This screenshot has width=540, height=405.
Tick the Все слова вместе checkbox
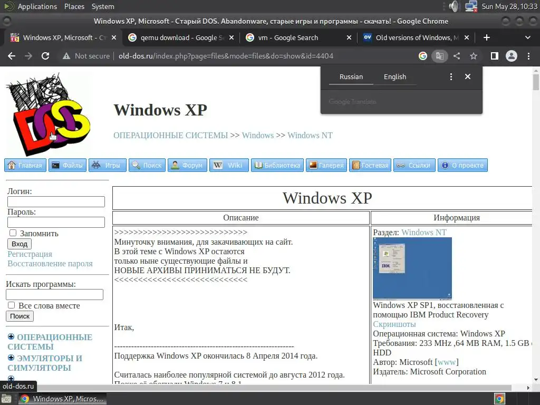tap(12, 305)
